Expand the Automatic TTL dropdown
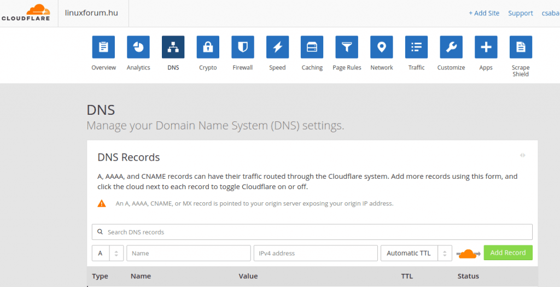560x287 pixels. coord(416,253)
